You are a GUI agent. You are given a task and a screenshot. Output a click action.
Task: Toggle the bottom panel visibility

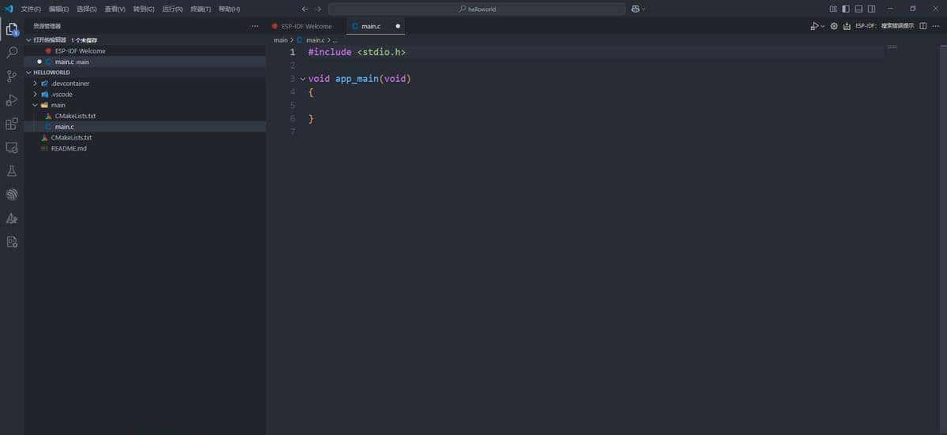pos(859,9)
